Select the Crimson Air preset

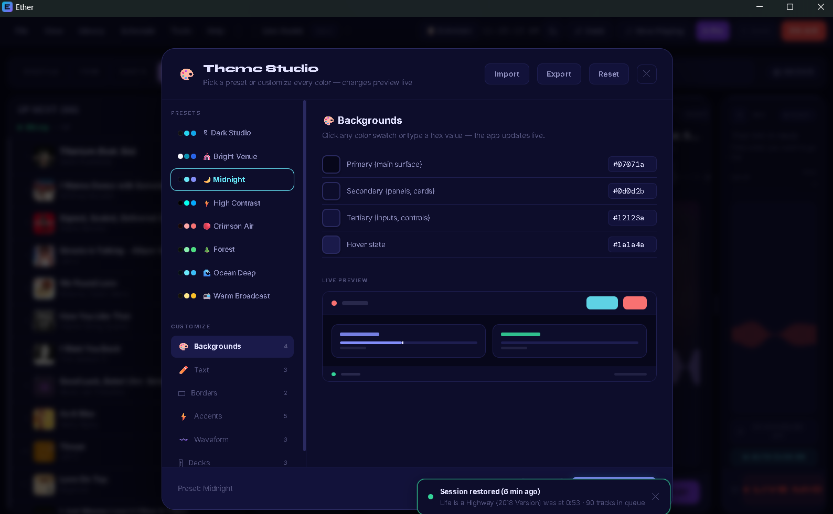[x=232, y=226]
